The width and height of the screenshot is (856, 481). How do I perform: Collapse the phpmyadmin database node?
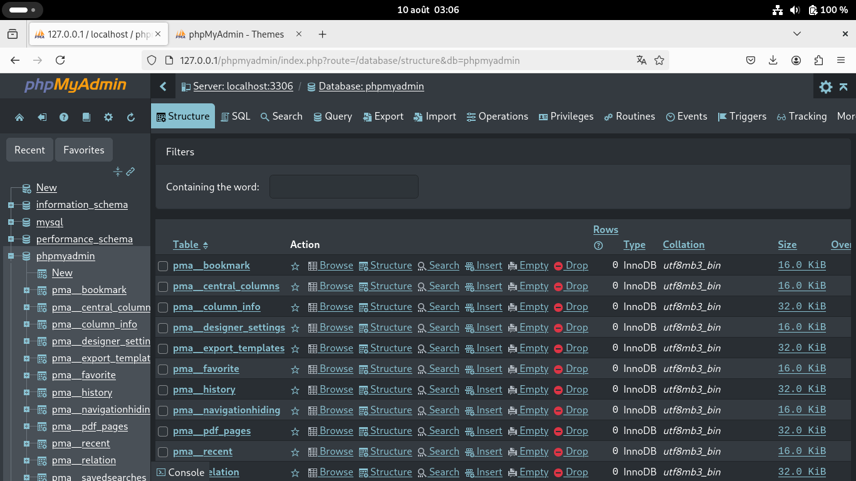click(11, 256)
